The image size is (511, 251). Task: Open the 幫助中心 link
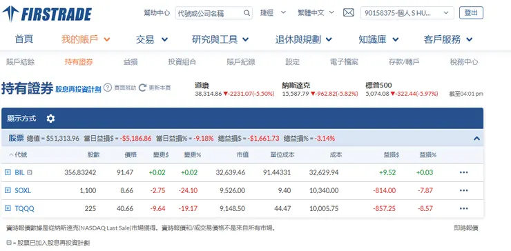(157, 12)
